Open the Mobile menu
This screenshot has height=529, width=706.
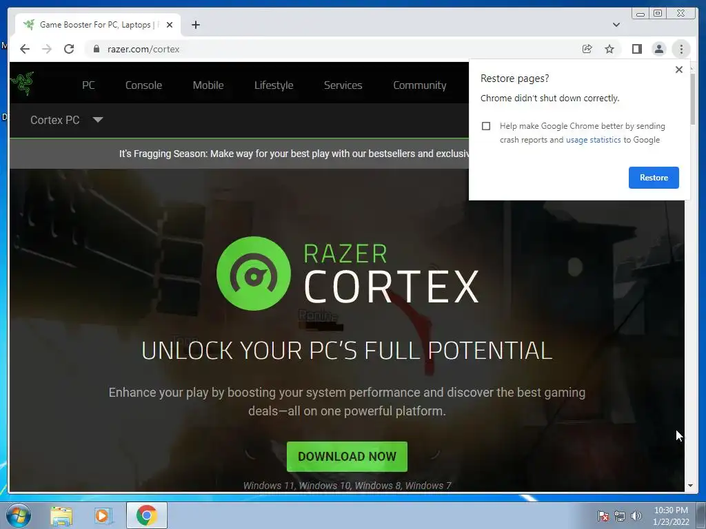208,85
